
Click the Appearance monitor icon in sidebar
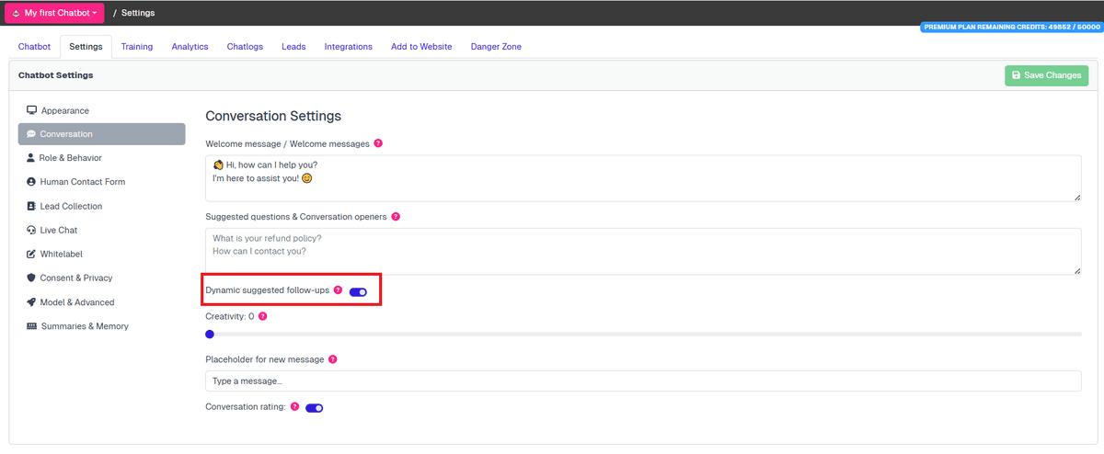[31, 110]
